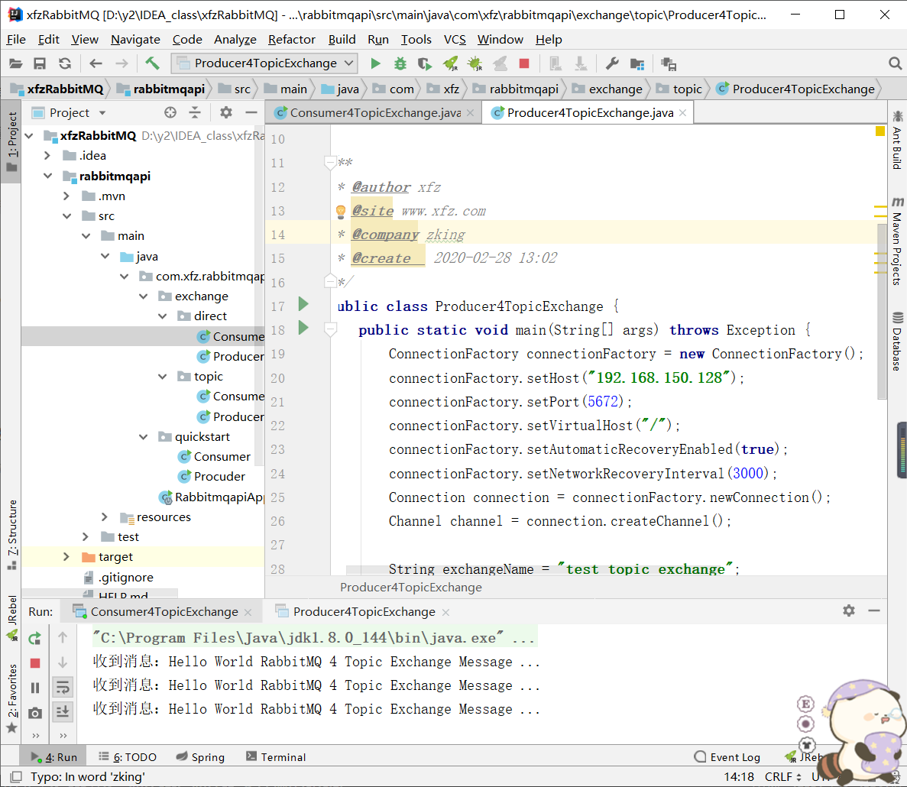Close the Consumer4TopicExchange Run tab

coord(248,612)
